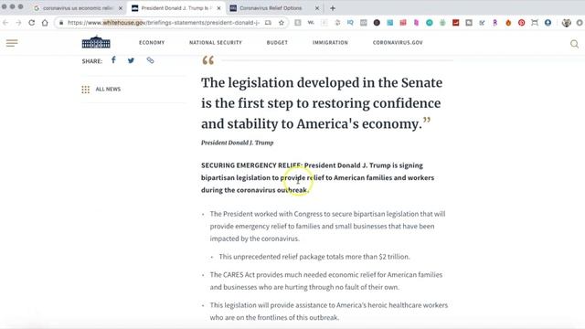Open the site search magnifier icon
585x329 pixels.
coord(575,44)
